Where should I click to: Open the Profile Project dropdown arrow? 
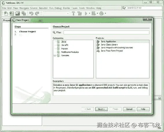105,14
